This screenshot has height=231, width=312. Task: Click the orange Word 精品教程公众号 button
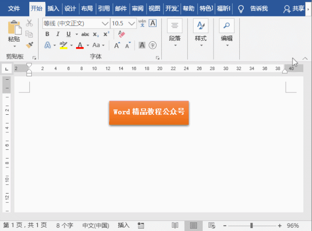149,113
